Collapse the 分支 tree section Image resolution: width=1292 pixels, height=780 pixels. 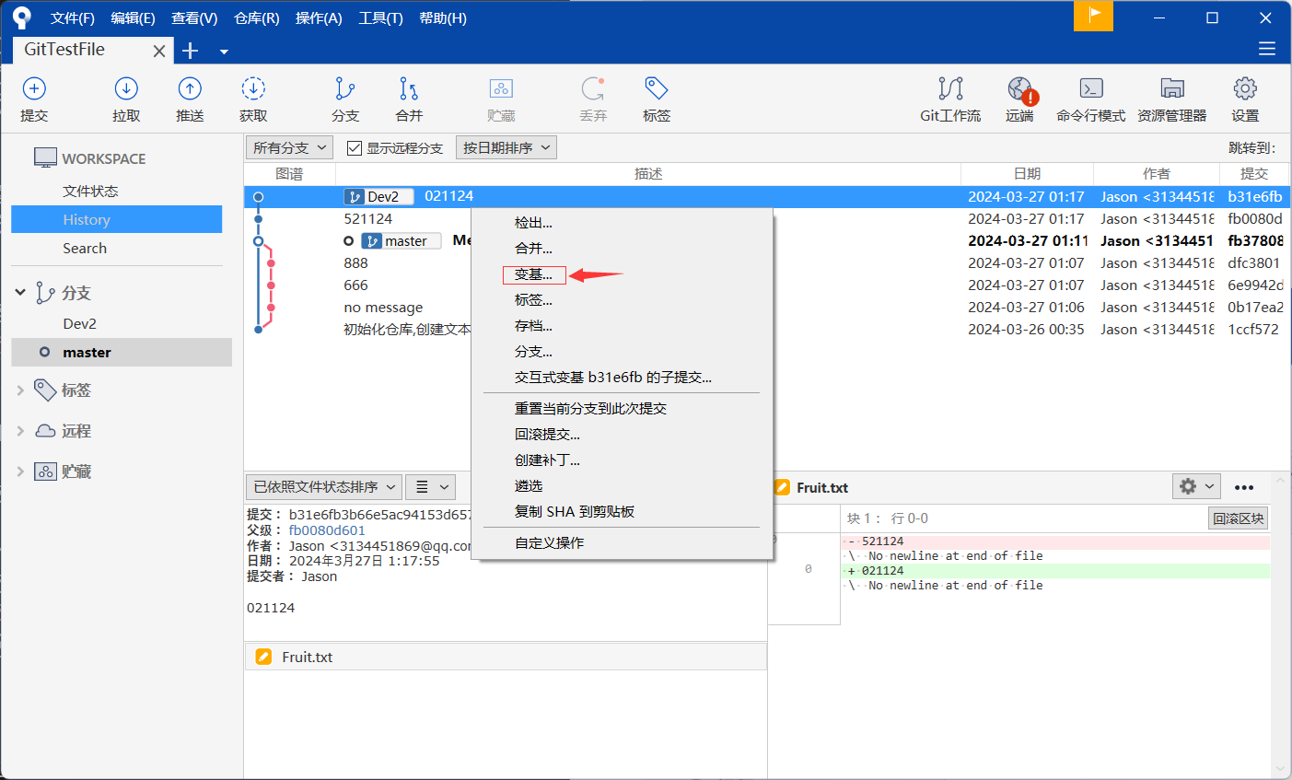click(20, 292)
